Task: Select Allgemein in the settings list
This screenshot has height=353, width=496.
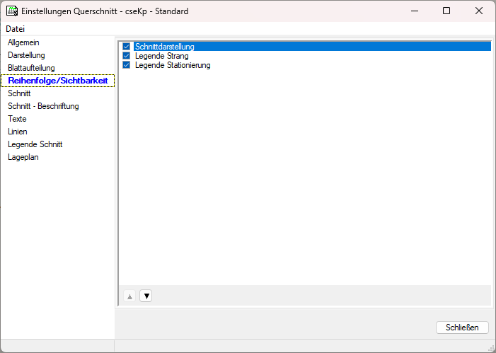Action: [23, 42]
